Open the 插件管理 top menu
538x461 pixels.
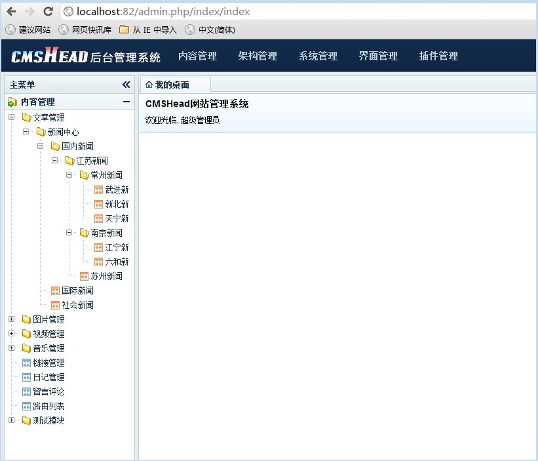click(x=438, y=56)
